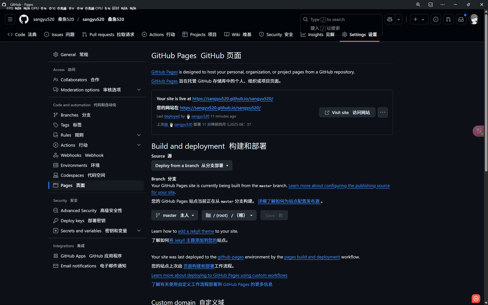Open the sangyu520 deployer profile link

click(x=200, y=116)
